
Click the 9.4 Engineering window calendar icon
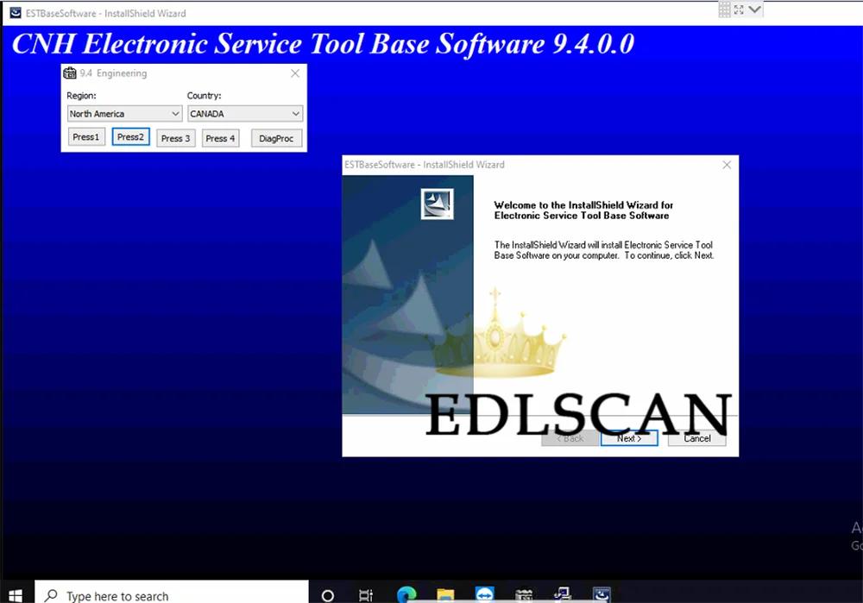click(70, 73)
